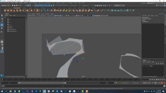This screenshot has width=166, height=93.
Task: Click the range slider right end handle
Action: click(x=65, y=83)
